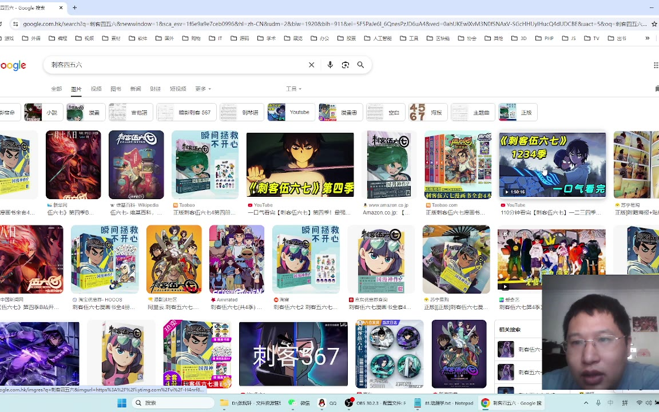Open the network Wi-Fi tray icon

coord(639,403)
